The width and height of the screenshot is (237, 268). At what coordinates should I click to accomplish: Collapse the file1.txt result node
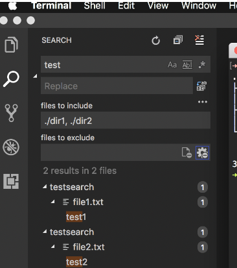pyautogui.click(x=53, y=202)
